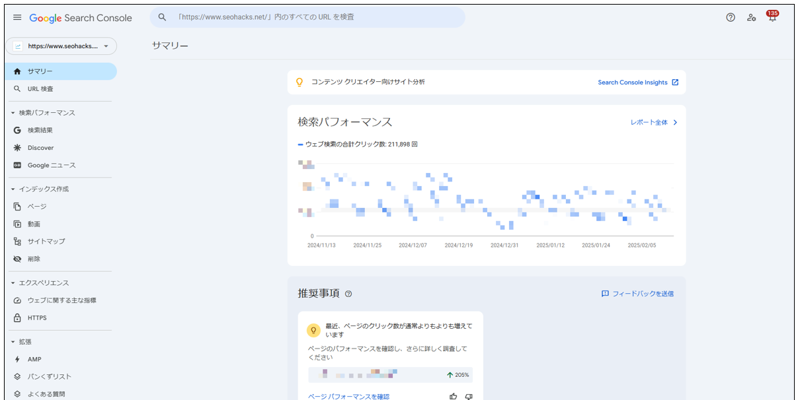The image size is (798, 400).
Task: Click the home icon beside サマリー
Action: tap(18, 71)
